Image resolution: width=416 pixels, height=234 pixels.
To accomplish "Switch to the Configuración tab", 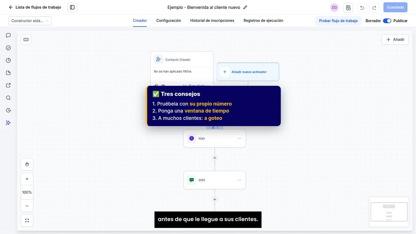I will (168, 21).
